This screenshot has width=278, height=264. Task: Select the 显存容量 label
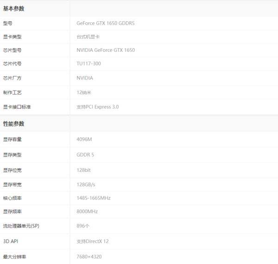(x=12, y=139)
